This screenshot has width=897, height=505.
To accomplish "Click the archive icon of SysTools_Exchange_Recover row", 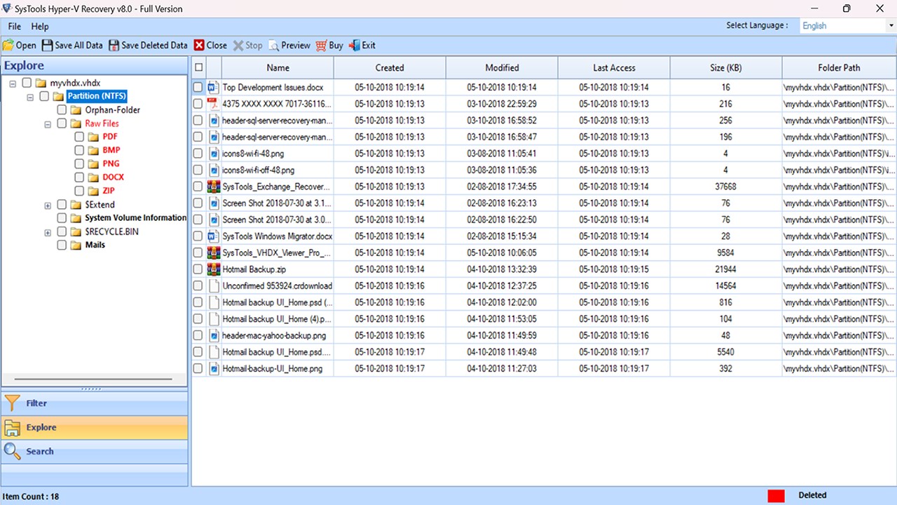I will click(x=214, y=187).
